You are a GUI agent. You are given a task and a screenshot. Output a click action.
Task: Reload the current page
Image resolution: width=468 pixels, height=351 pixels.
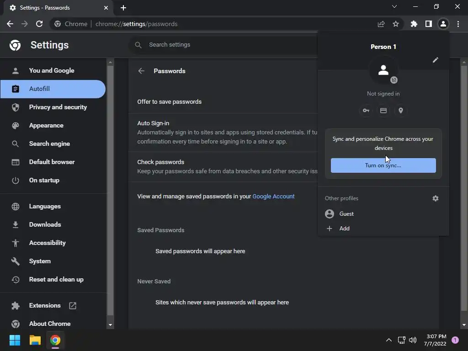point(39,24)
